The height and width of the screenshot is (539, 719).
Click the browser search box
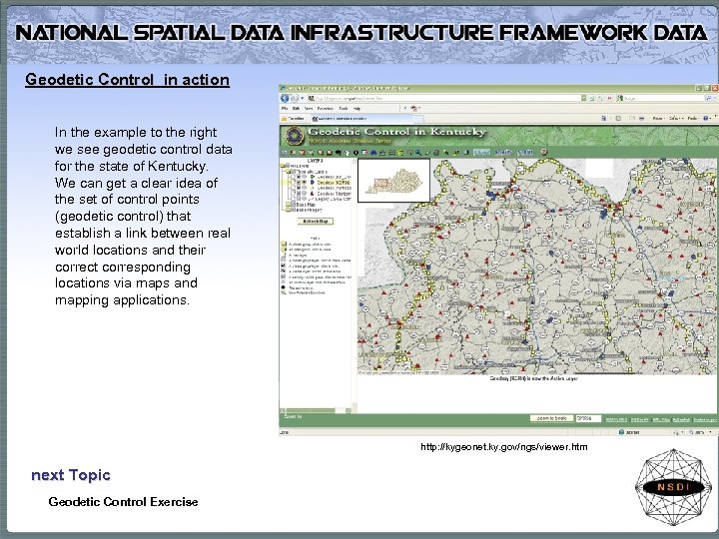point(660,98)
